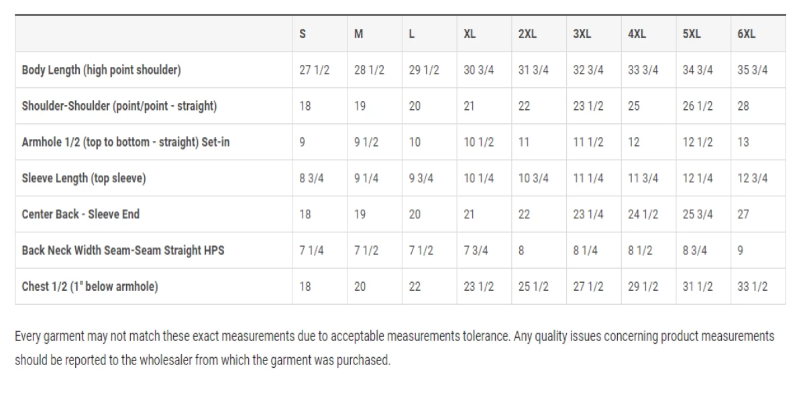
Task: Click Body Length value for size M
Action: [369, 70]
